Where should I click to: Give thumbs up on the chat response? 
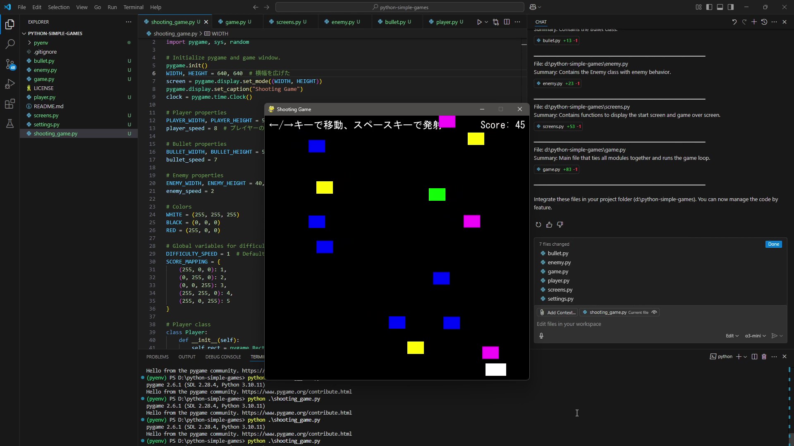click(x=549, y=225)
